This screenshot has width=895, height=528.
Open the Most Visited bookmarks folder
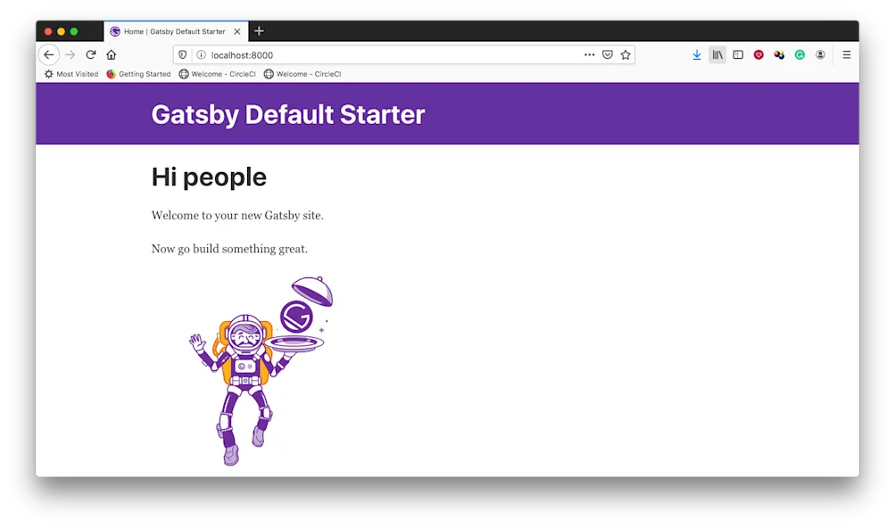[71, 74]
